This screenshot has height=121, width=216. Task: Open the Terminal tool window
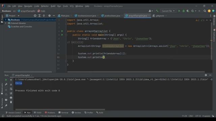click(63, 113)
